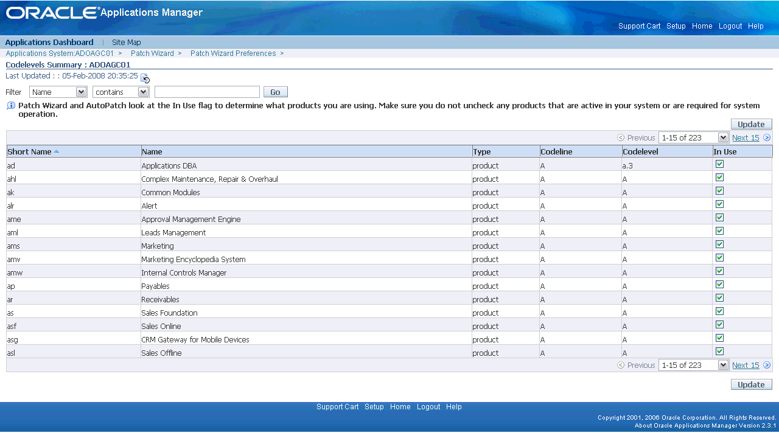Click the refresh icon beside Last Updated
This screenshot has width=779, height=433.
point(145,78)
